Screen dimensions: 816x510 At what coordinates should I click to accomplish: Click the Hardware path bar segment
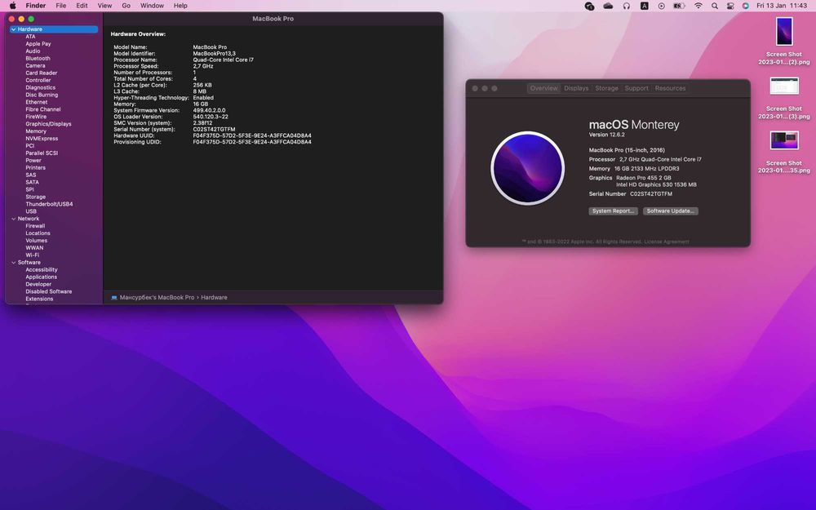[x=214, y=298]
